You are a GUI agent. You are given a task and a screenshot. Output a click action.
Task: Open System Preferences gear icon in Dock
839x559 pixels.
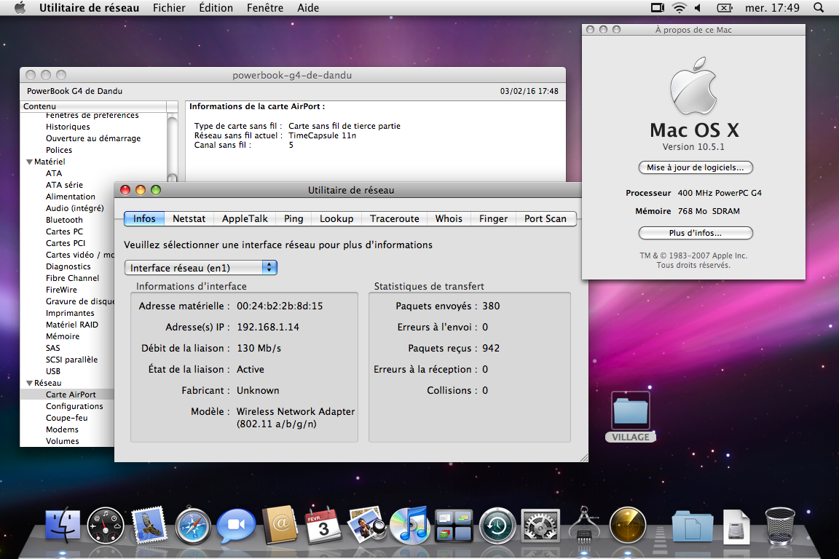[x=540, y=526]
